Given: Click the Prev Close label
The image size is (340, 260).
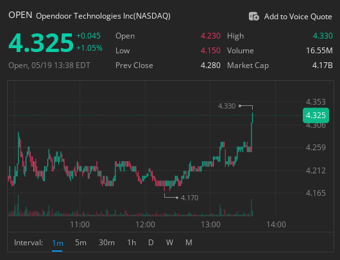Looking at the screenshot, I should (134, 65).
